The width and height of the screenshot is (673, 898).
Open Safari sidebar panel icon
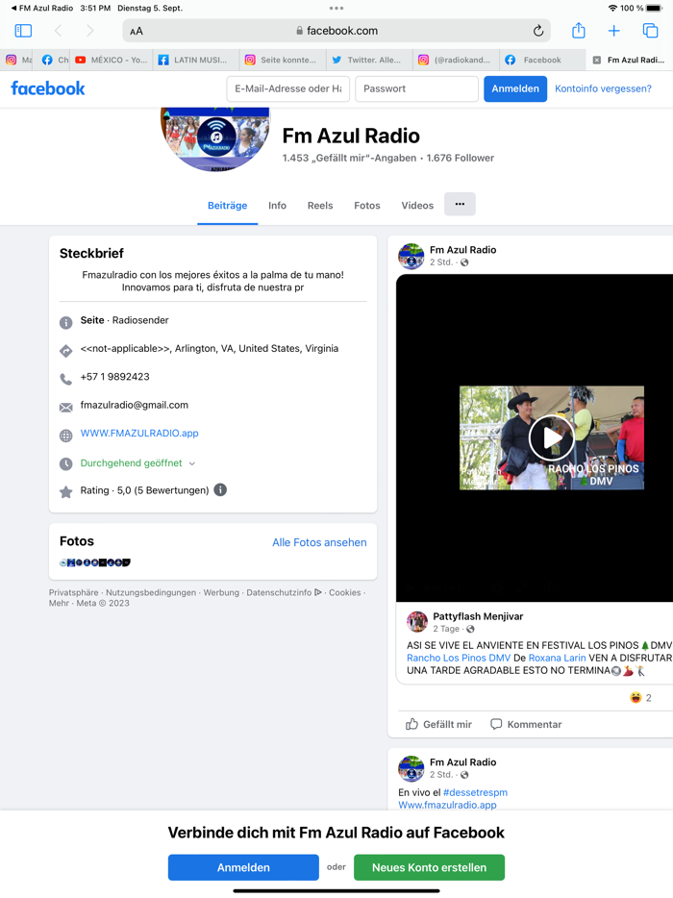coord(23,31)
